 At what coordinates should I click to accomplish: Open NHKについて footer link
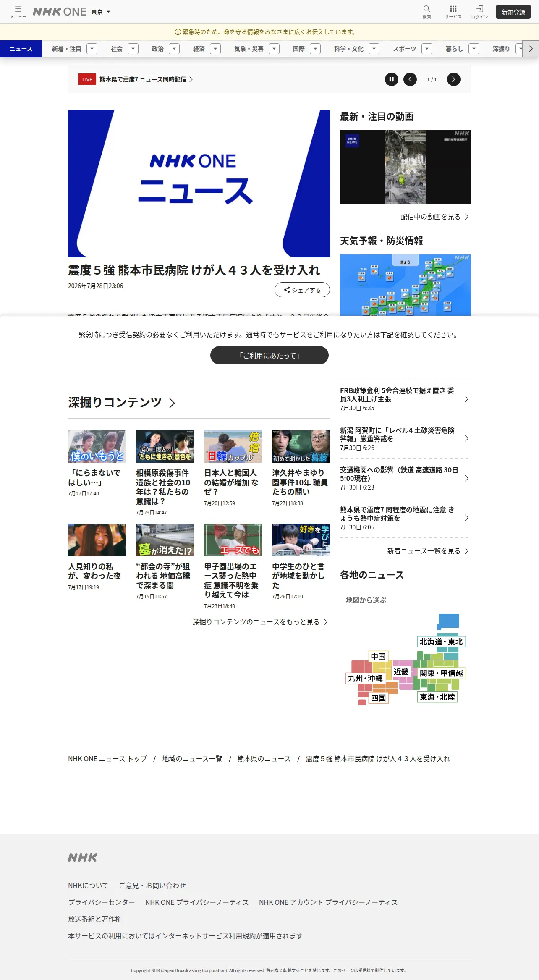[x=88, y=886]
